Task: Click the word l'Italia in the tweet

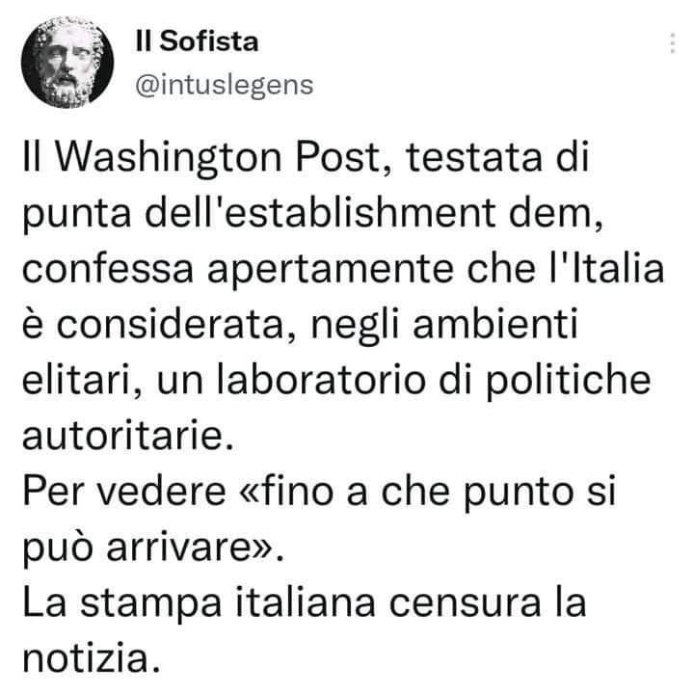Action: tap(606, 269)
